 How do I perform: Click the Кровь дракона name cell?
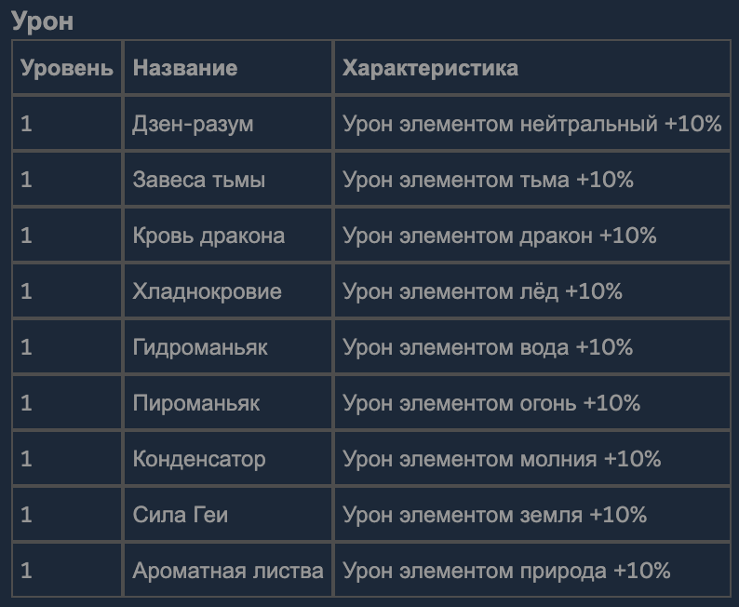pos(228,236)
